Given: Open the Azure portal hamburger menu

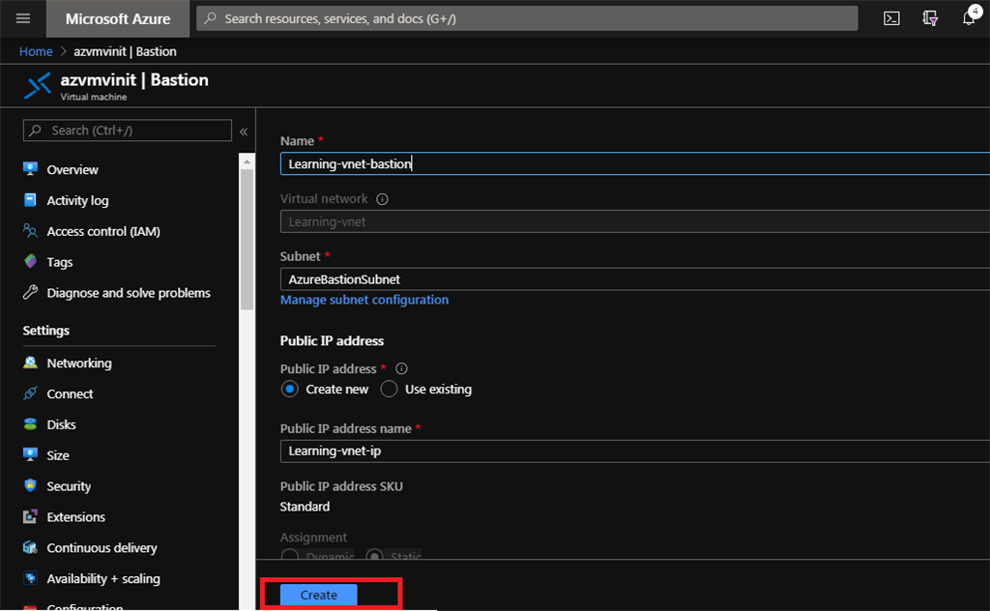Looking at the screenshot, I should tap(22, 17).
